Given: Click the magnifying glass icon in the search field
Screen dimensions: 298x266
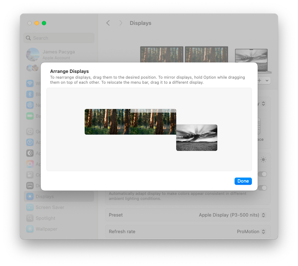Looking at the screenshot, I should pyautogui.click(x=28, y=38).
